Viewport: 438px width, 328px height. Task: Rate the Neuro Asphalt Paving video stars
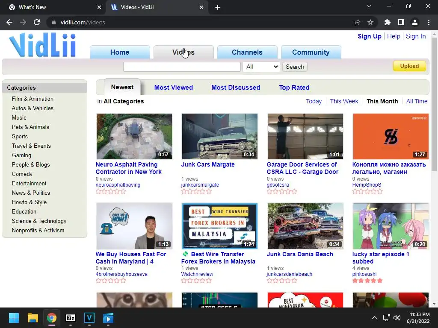[x=111, y=191]
